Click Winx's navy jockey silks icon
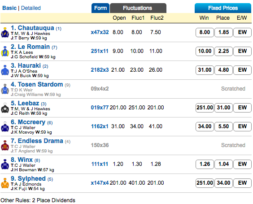 [x=5, y=164]
